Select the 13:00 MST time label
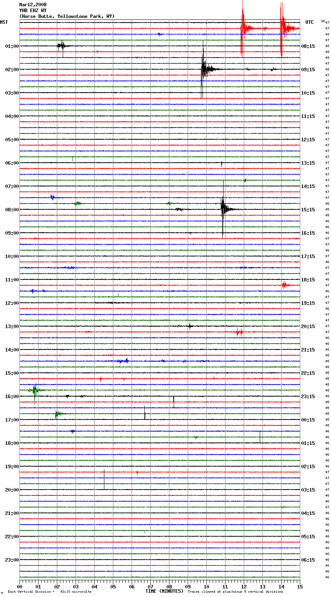Viewport: 331px width, 597px height. pyautogui.click(x=12, y=327)
